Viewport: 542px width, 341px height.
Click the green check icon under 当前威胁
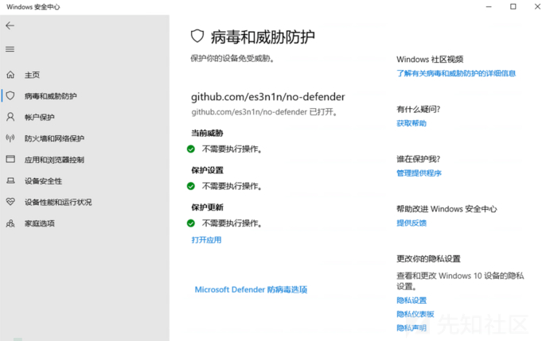(x=191, y=149)
